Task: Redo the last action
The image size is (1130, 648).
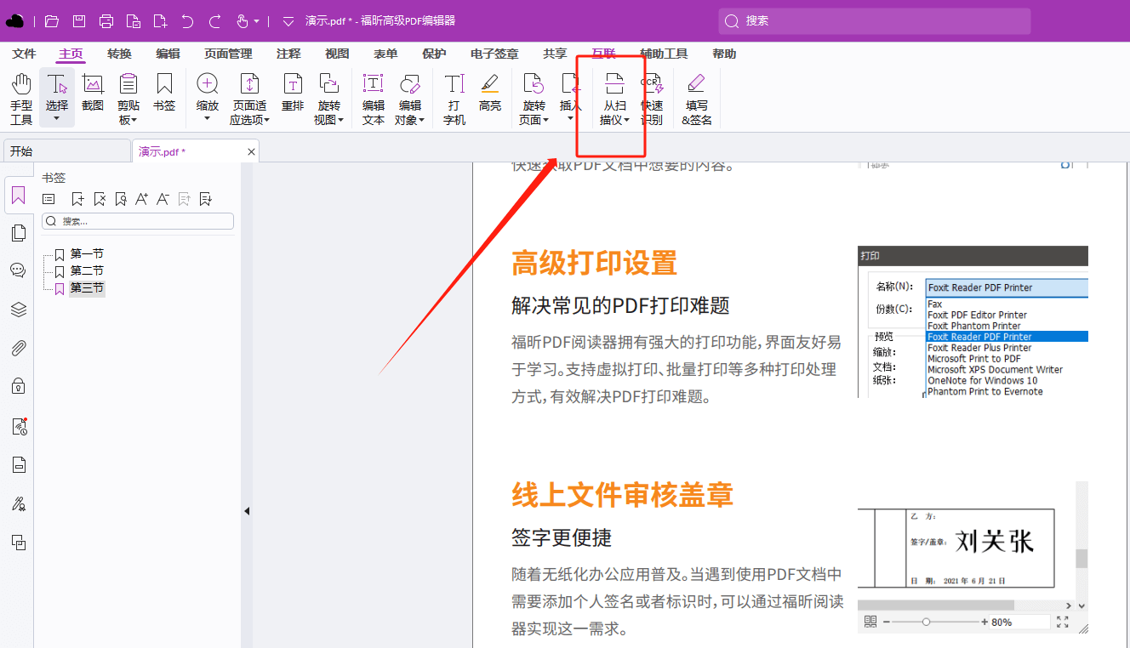Action: click(215, 20)
